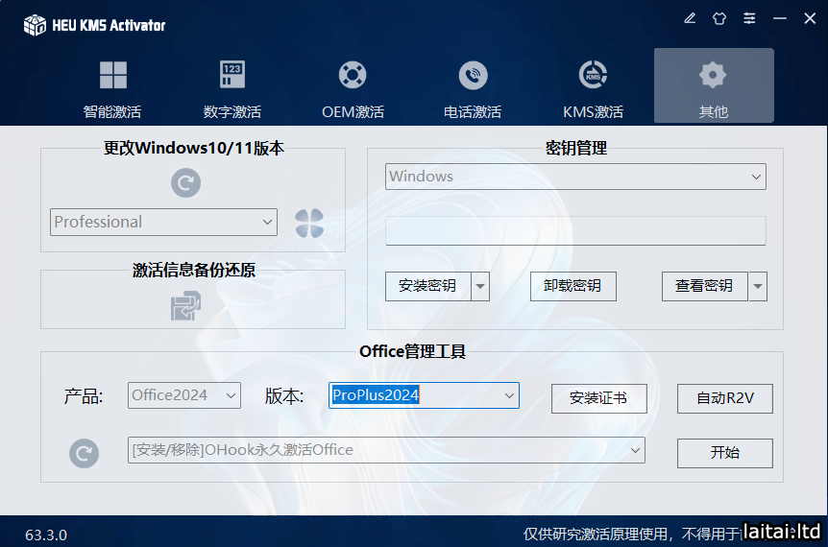This screenshot has width=828, height=547.
Task: Click the 激活信息备份还原 heading
Action: (x=194, y=270)
